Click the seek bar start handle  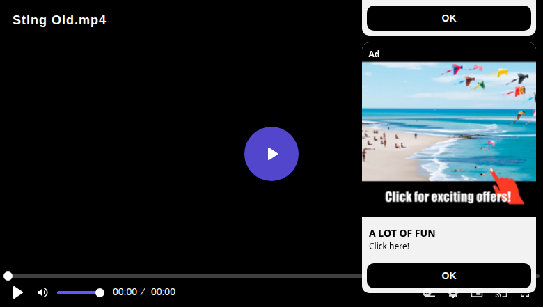pyautogui.click(x=8, y=276)
